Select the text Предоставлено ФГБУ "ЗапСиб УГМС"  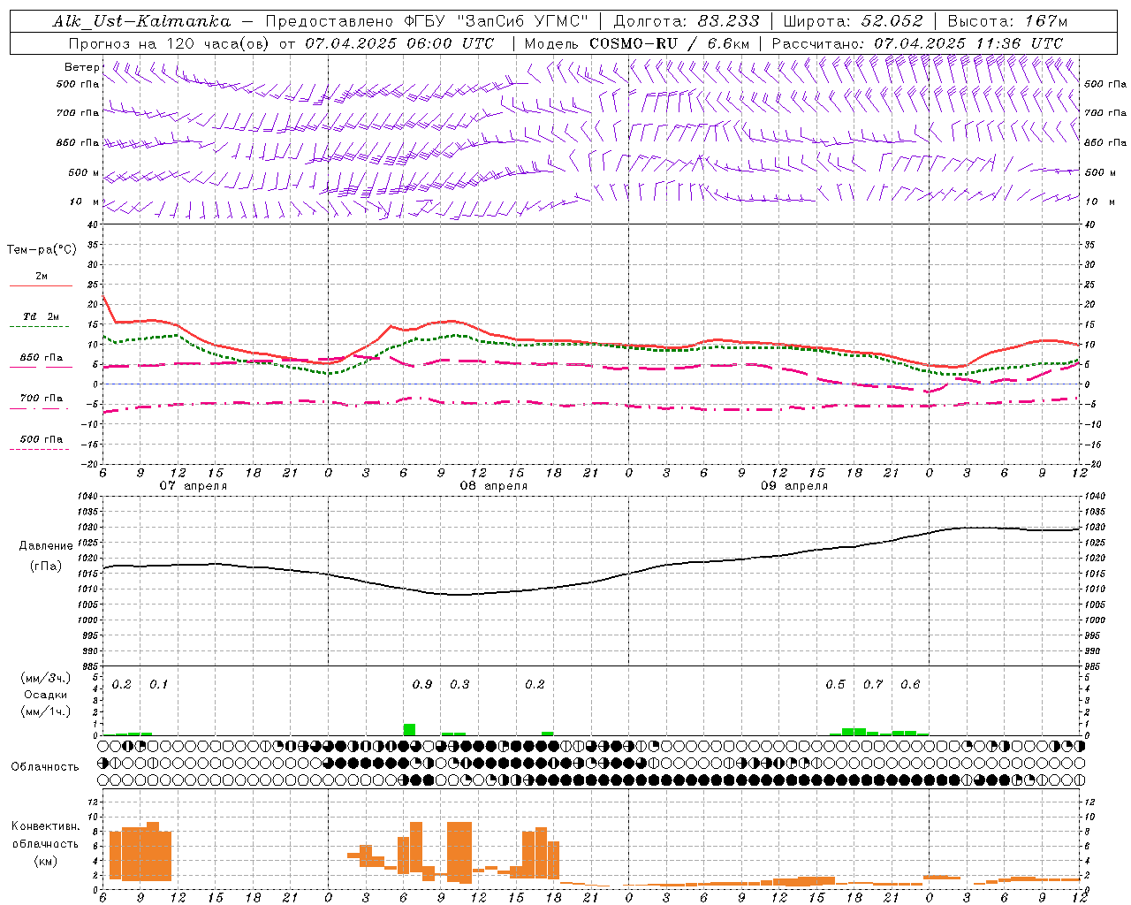427,21
